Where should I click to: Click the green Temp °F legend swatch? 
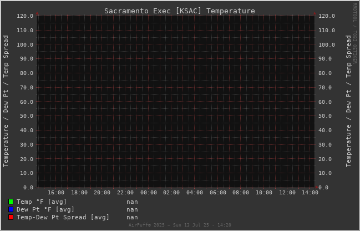tap(11, 202)
